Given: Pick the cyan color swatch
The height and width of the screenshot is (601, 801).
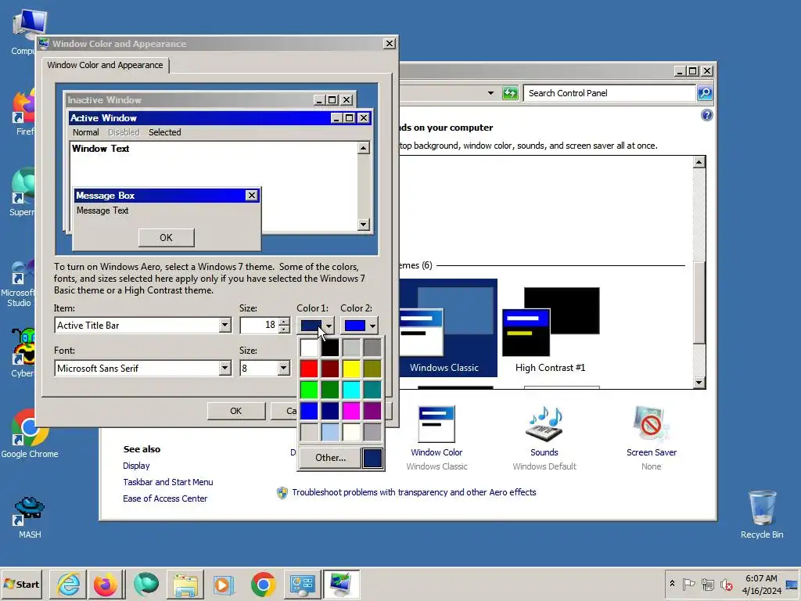Looking at the screenshot, I should tap(351, 390).
